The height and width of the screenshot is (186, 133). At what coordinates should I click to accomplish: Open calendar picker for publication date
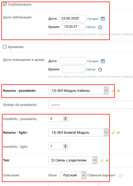click(x=103, y=19)
